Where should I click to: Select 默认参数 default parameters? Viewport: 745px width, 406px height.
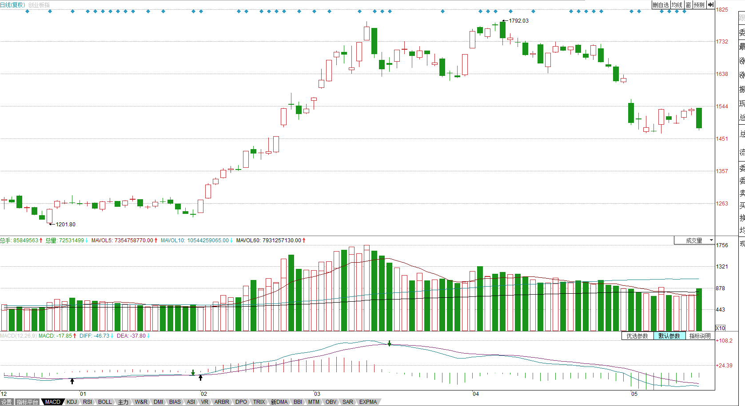point(669,336)
